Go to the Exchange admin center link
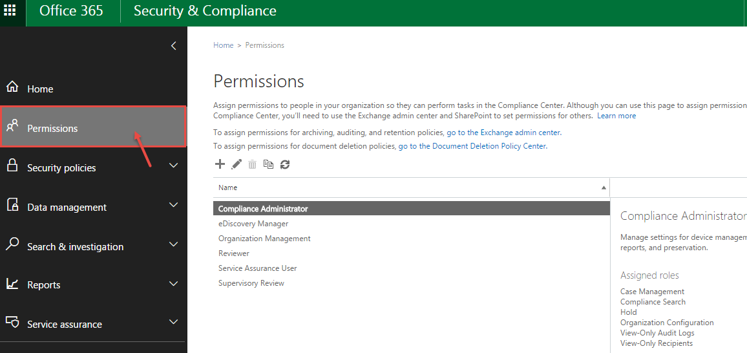The width and height of the screenshot is (747, 353). click(x=504, y=133)
